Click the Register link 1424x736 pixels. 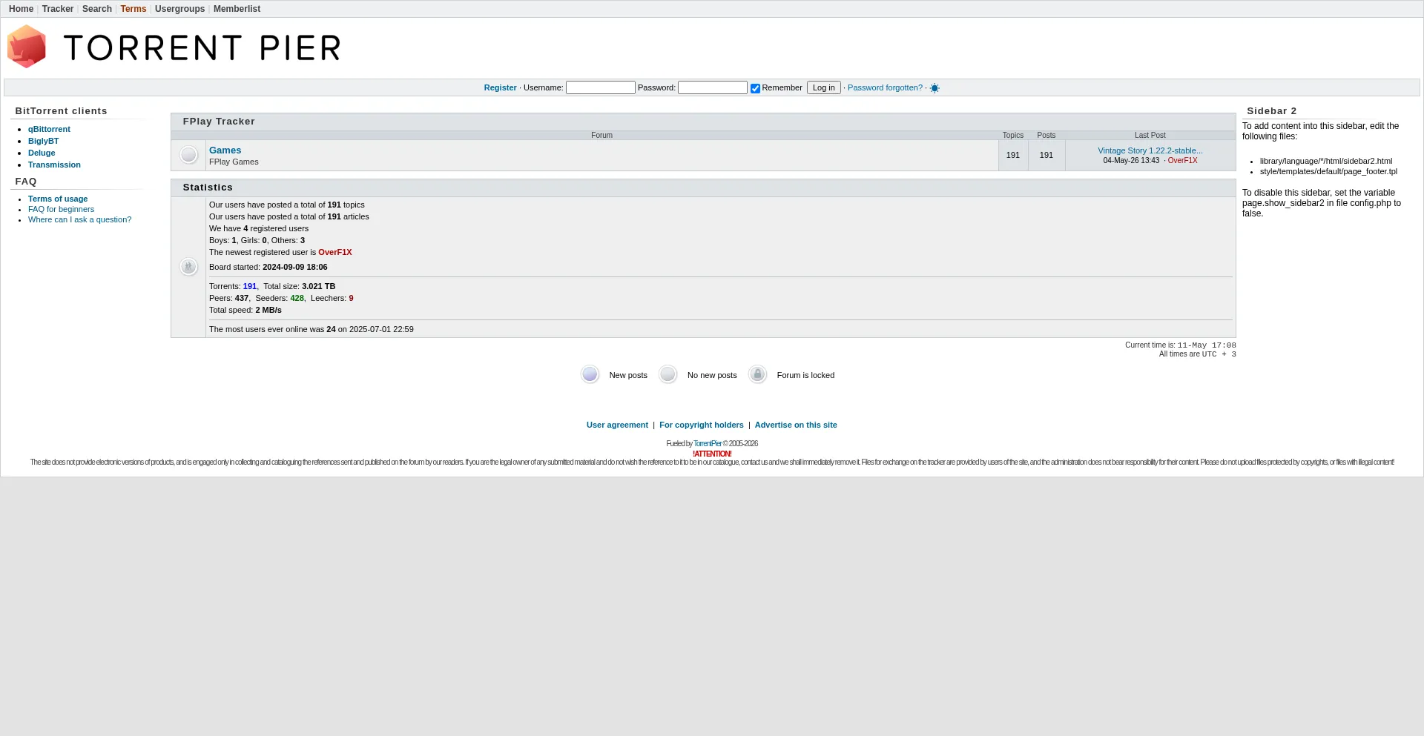(500, 87)
